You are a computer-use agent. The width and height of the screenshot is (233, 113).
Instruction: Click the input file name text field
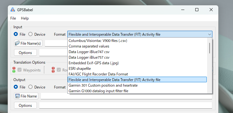click(x=56, y=43)
